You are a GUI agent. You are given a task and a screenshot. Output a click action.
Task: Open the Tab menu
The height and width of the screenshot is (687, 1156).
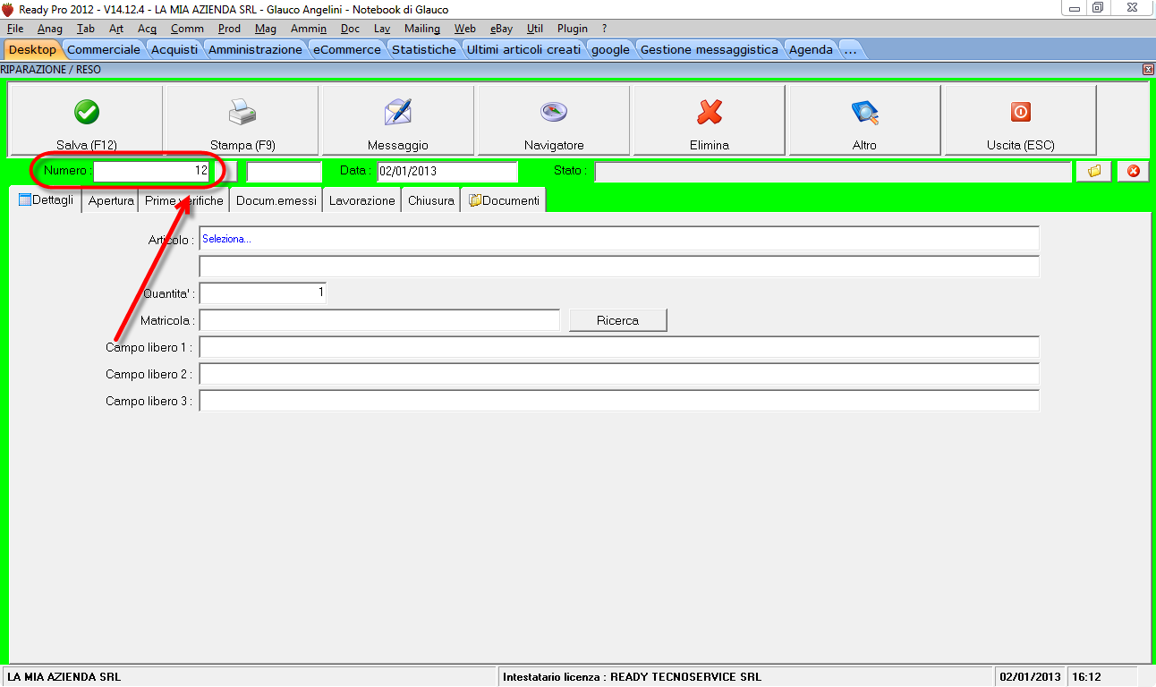(86, 29)
